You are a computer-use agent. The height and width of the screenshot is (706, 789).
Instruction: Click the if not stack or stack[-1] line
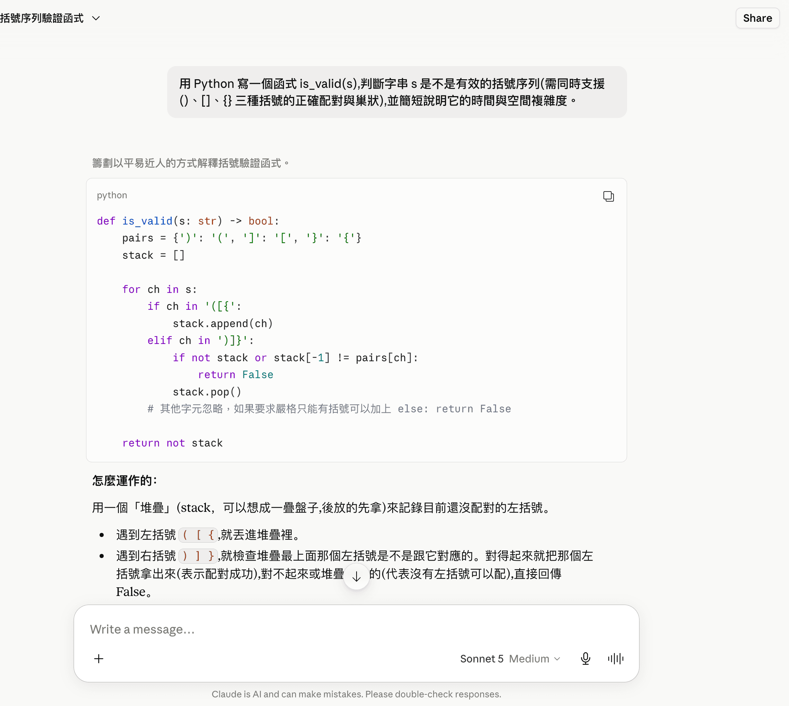pyautogui.click(x=295, y=358)
